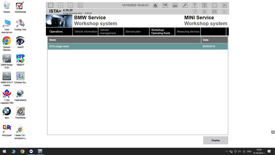Screen dimensions: 275x155
Task: Open the This PC desktop shortcut
Action: click(7, 26)
